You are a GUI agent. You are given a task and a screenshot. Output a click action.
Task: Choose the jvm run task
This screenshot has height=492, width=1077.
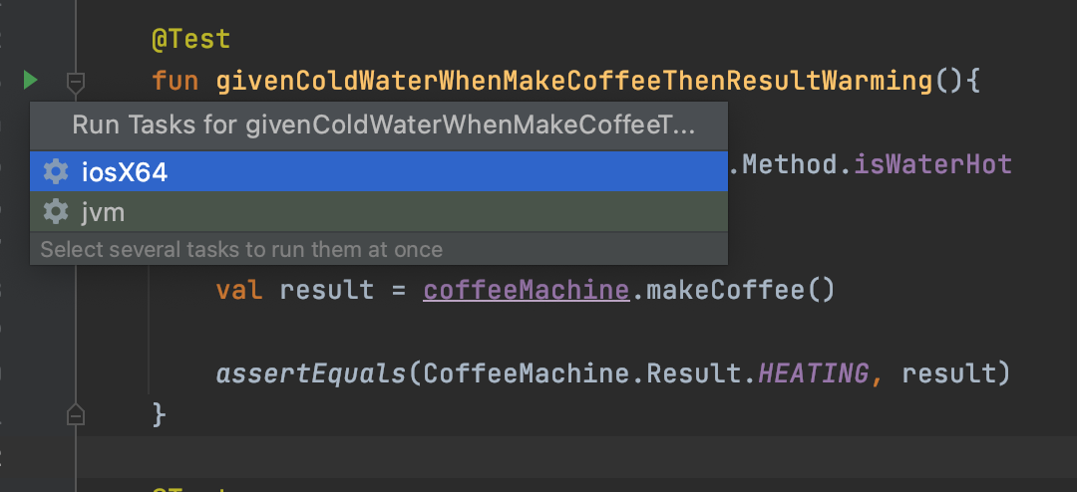click(104, 211)
